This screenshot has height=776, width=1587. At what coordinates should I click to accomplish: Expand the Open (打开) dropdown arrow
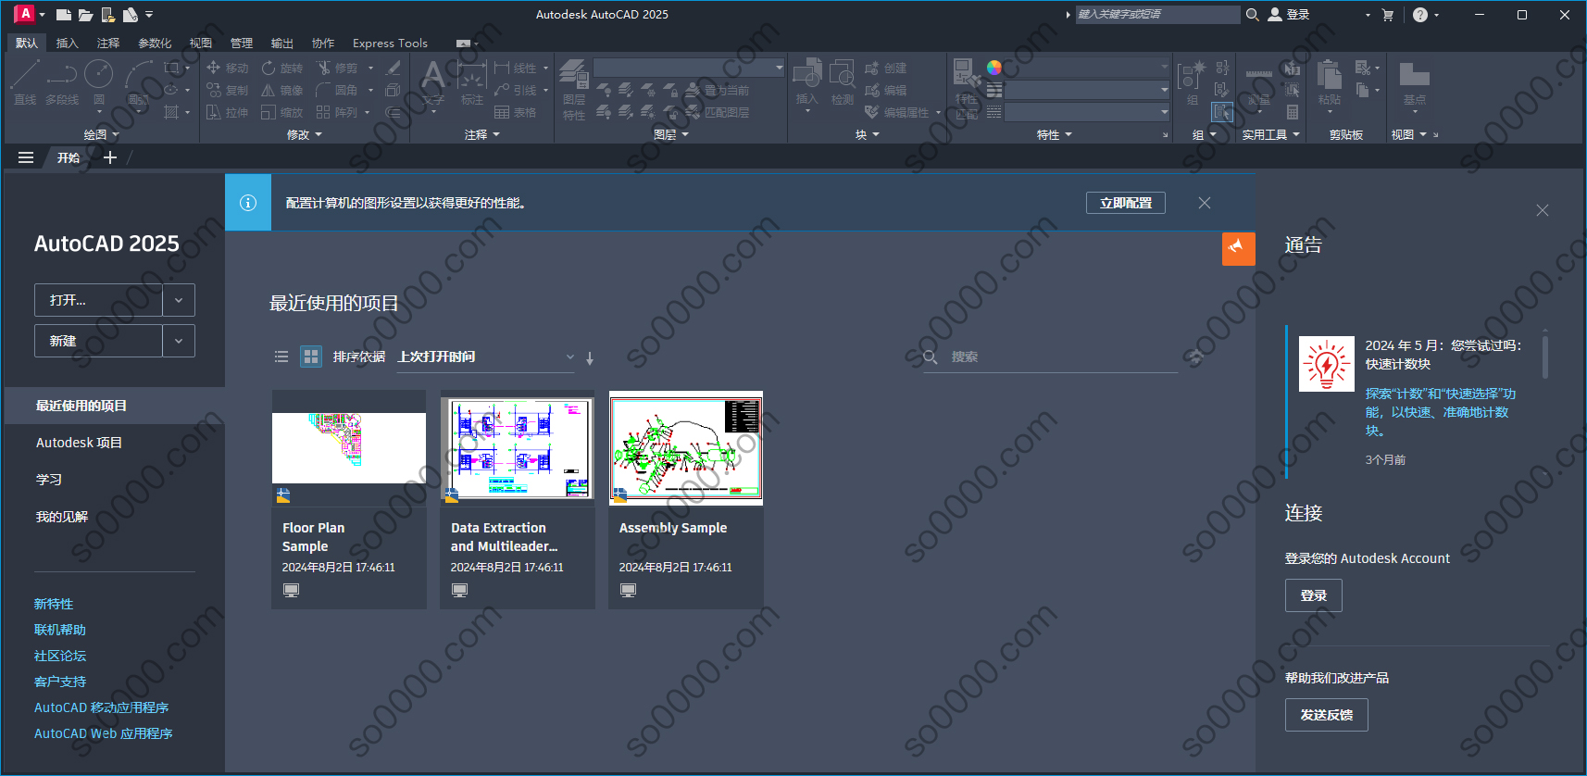(x=179, y=300)
